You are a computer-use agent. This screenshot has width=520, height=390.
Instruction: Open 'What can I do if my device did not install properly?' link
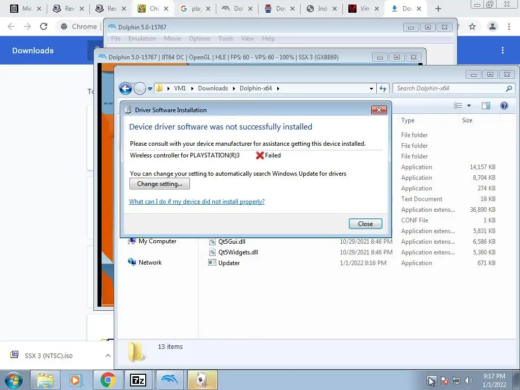point(197,201)
